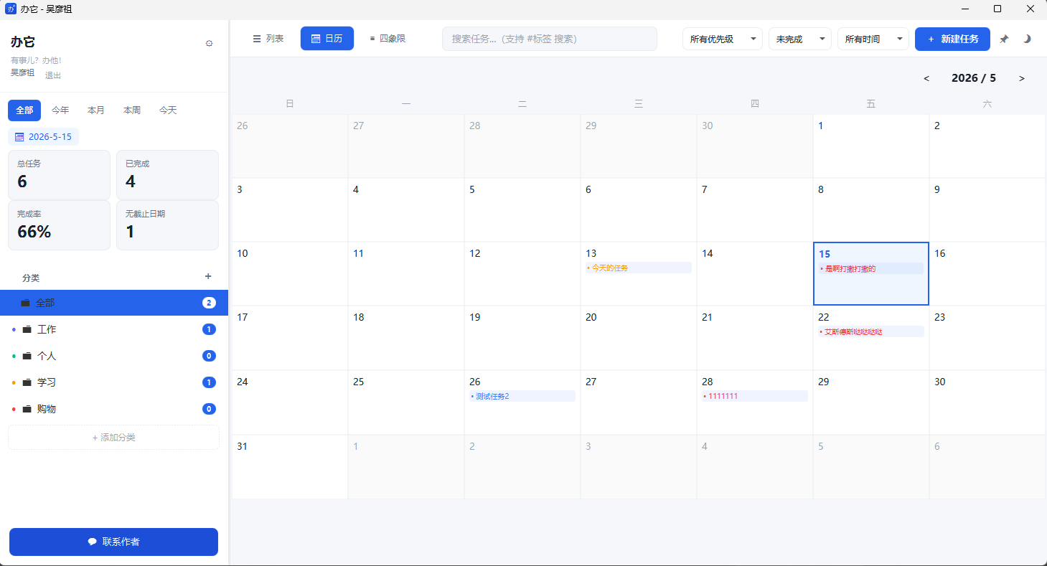The height and width of the screenshot is (566, 1047).
Task: Open the 测试任务2 calendar task
Action: click(522, 396)
